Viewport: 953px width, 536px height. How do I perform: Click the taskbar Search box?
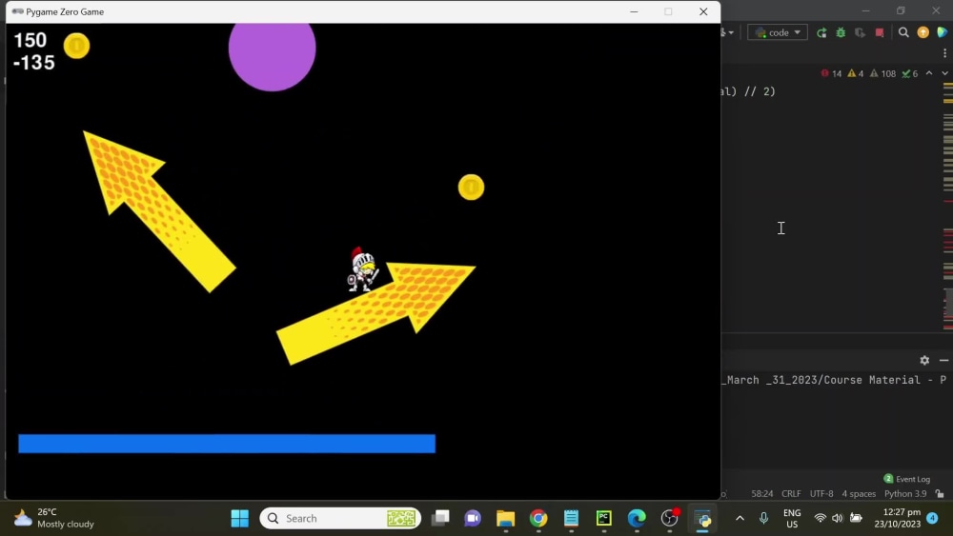340,519
